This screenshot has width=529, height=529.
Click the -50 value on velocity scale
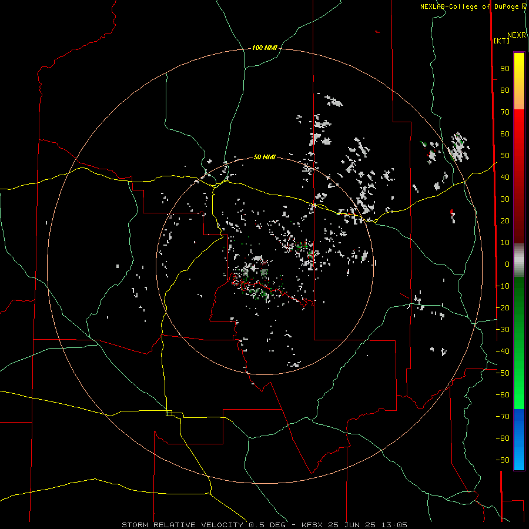pyautogui.click(x=503, y=373)
